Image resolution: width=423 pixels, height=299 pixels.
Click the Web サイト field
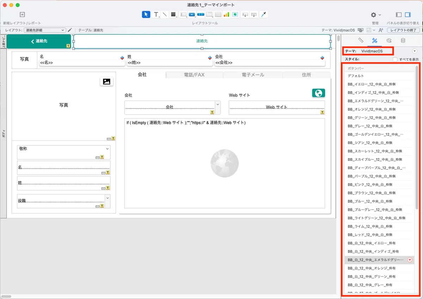pos(277,108)
